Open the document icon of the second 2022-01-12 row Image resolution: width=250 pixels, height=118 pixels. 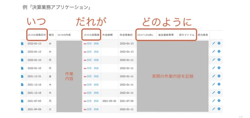(x=22, y=52)
